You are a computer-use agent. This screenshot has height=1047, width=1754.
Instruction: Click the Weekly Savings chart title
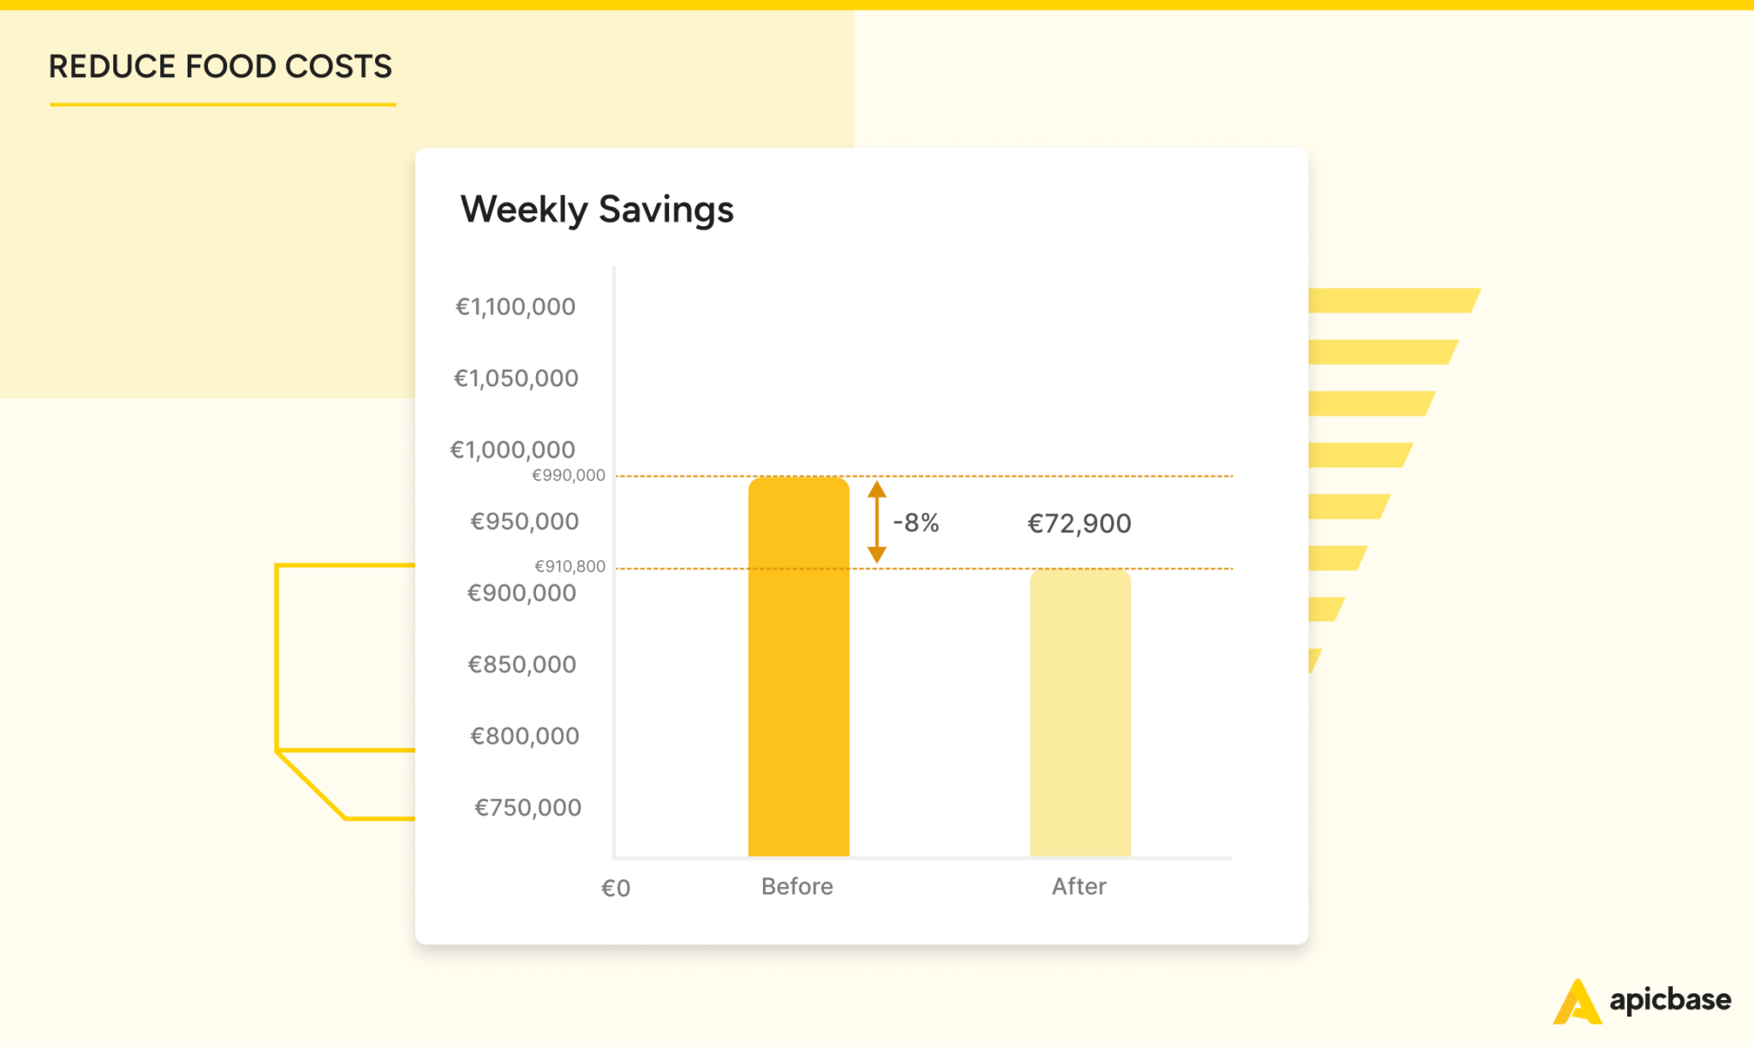(x=597, y=210)
